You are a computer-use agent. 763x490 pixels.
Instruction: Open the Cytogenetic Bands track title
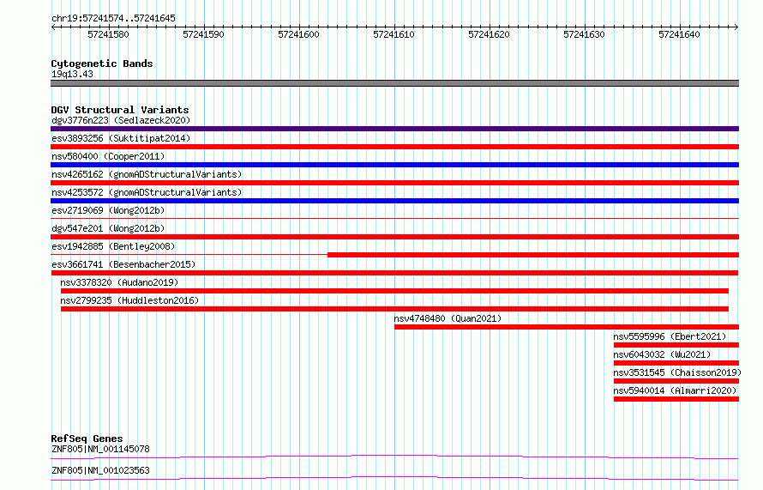[102, 64]
